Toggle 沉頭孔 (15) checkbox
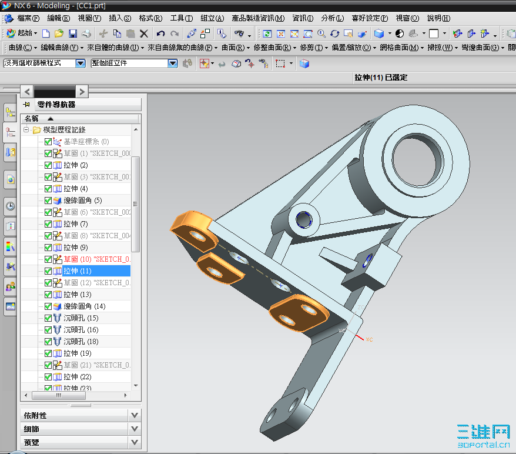Screen dimensions: 516x454 click(x=48, y=318)
